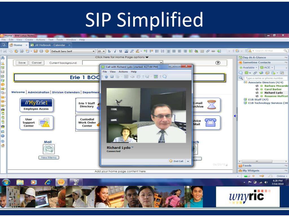289x217 pixels.
Task: Open the File menu in Lotus Notes
Action: pyautogui.click(x=3, y=40)
